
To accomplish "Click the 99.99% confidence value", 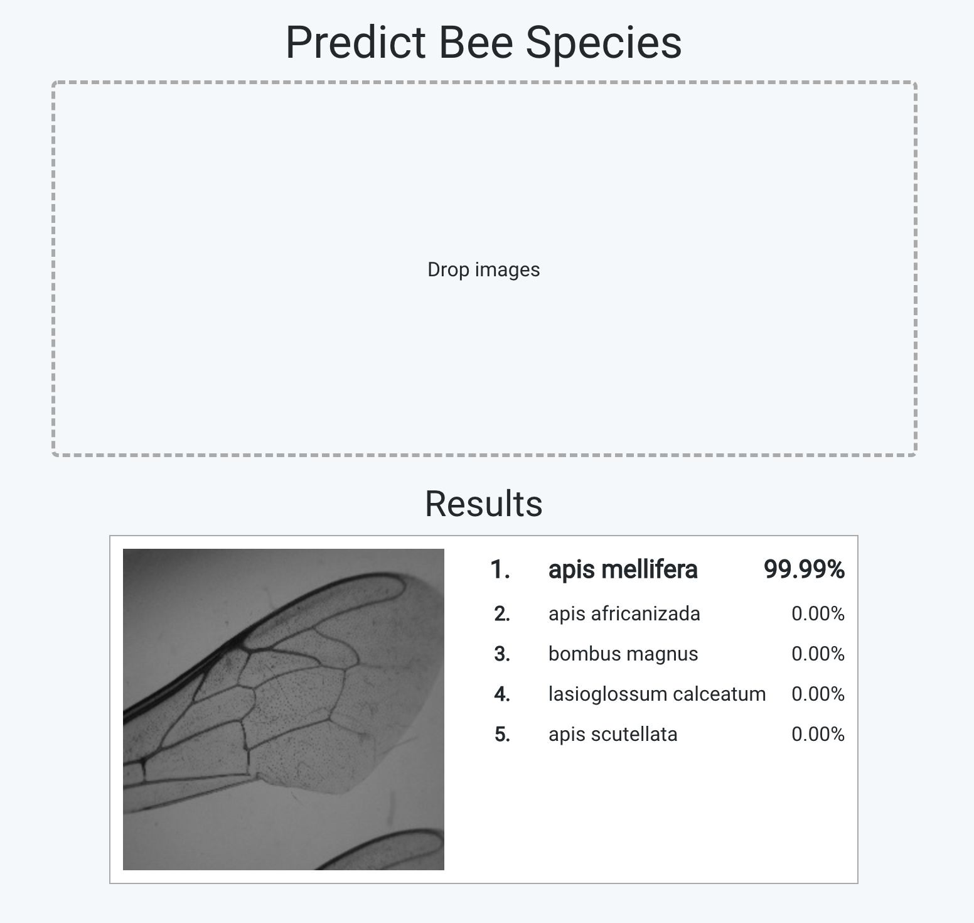I will tap(803, 569).
